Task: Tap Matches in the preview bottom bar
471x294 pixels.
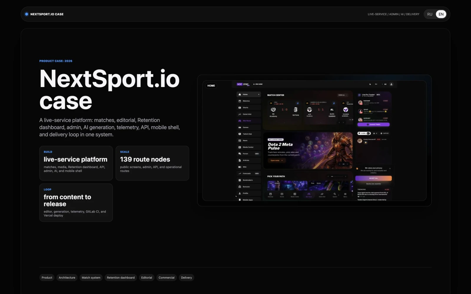Action: [x=271, y=195]
